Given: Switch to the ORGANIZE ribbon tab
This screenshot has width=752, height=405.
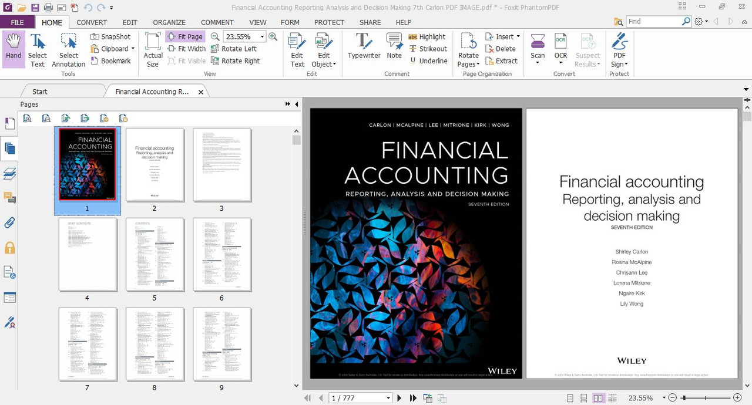Looking at the screenshot, I should [169, 22].
